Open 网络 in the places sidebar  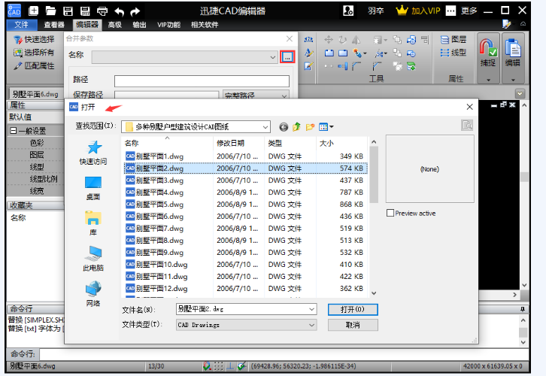pyautogui.click(x=93, y=294)
